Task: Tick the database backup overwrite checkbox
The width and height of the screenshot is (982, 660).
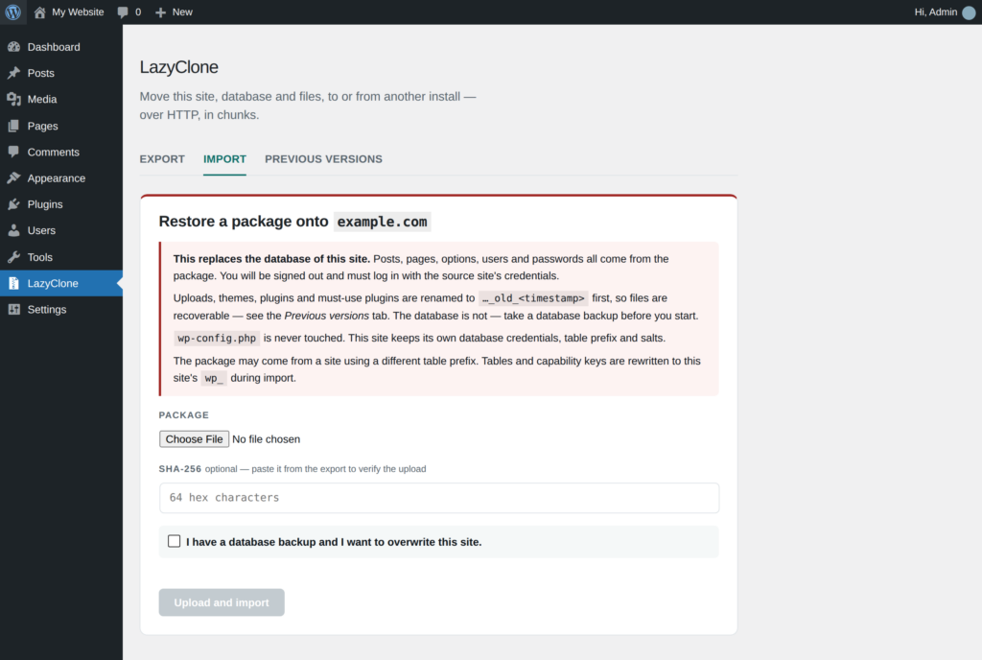Action: (175, 541)
